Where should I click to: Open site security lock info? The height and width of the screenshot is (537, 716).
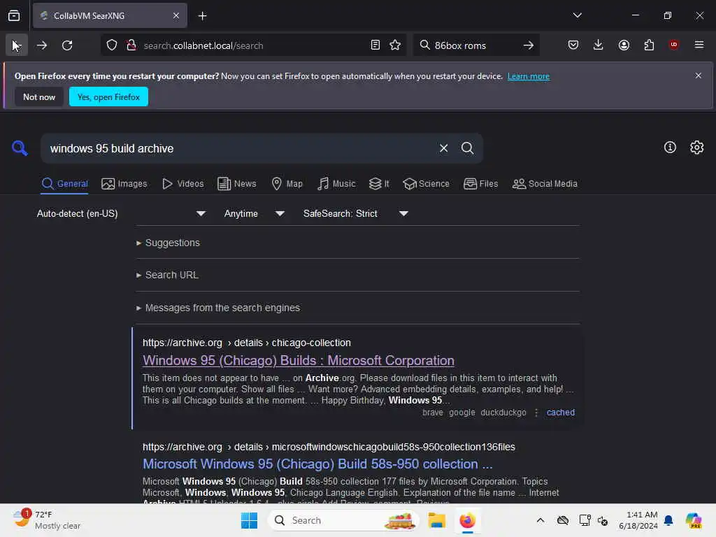click(131, 45)
